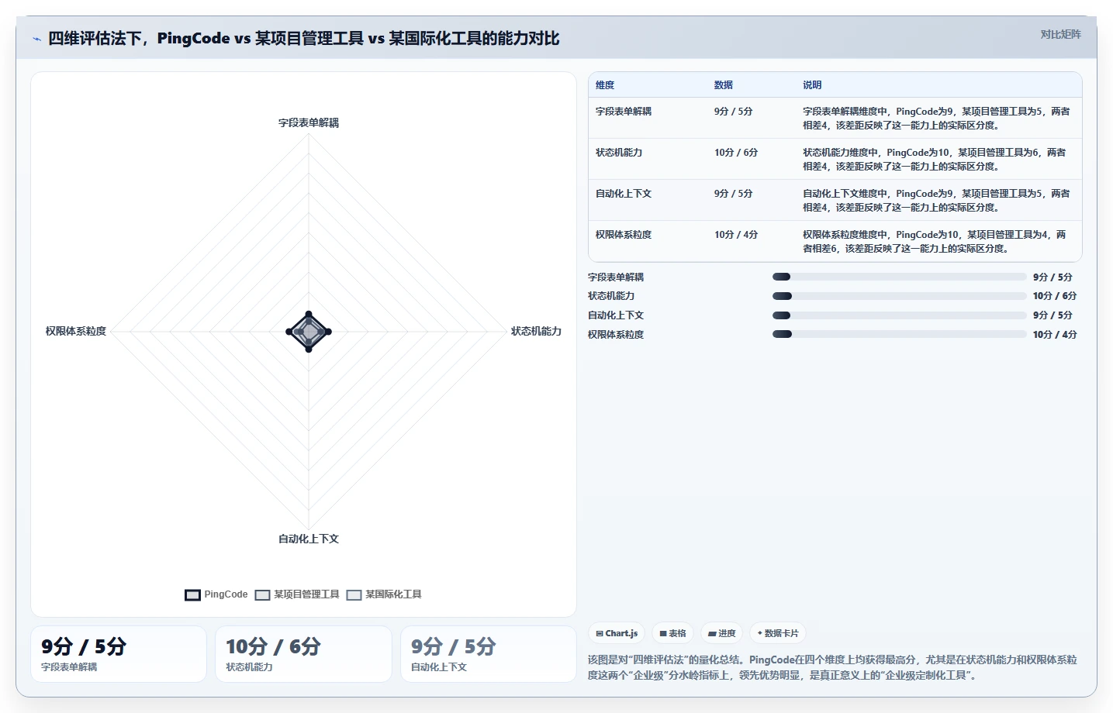Click the 数据 column header
Screen dimensions: 1113x713
[x=724, y=85]
